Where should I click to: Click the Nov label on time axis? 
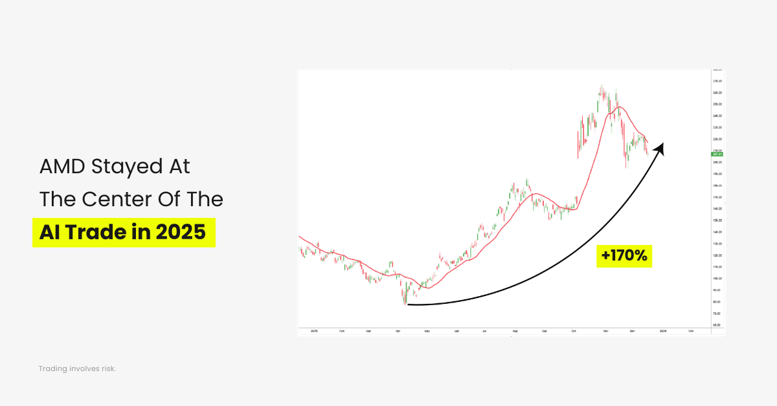603,330
